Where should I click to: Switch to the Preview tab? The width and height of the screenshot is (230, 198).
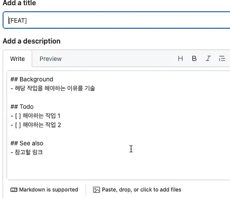coord(50,59)
